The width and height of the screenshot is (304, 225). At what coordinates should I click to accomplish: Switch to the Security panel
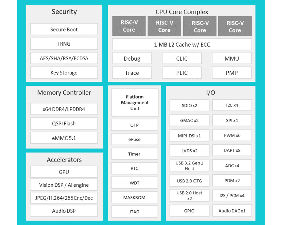tap(64, 12)
